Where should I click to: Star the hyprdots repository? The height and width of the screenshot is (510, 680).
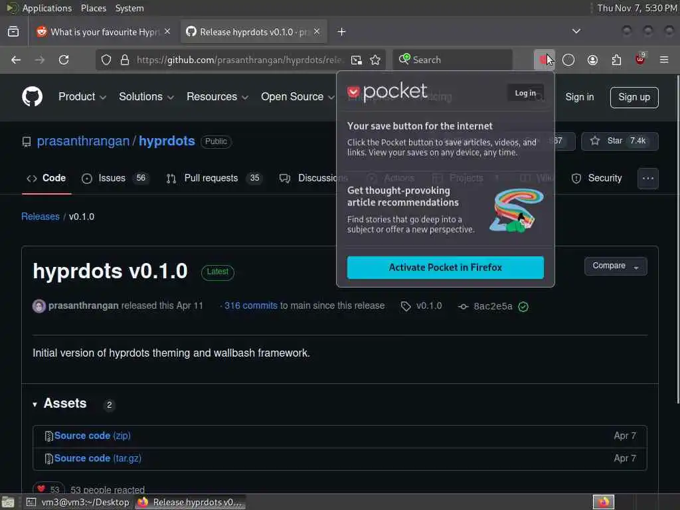pyautogui.click(x=620, y=141)
